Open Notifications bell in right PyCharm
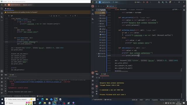The image size is (187, 105). 184,6
